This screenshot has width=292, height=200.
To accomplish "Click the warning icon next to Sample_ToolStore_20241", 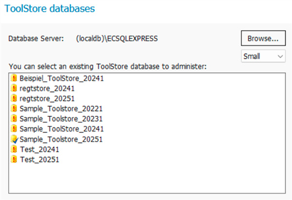I will [x=14, y=129].
